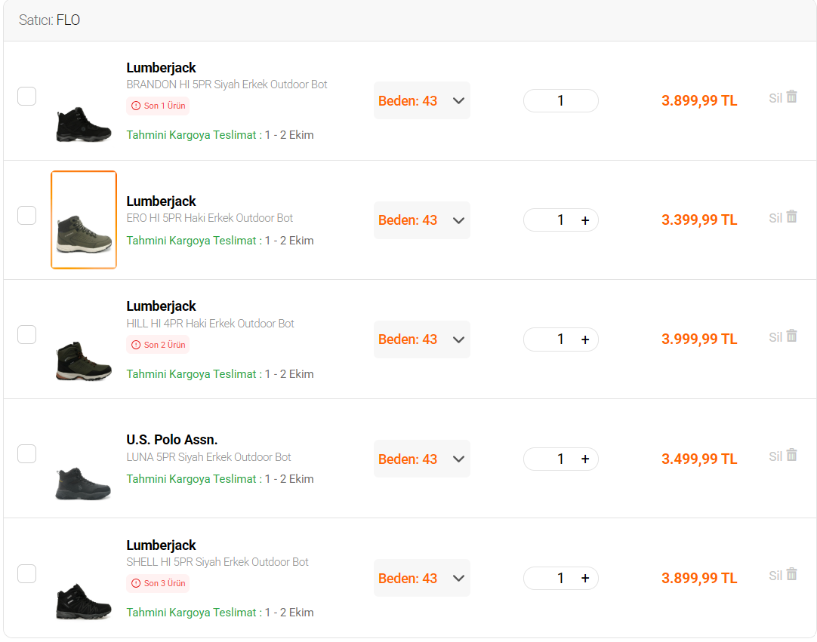Expand Beden 43 dropdown for ERO HI 5PR
The width and height of the screenshot is (817, 642).
pos(421,220)
